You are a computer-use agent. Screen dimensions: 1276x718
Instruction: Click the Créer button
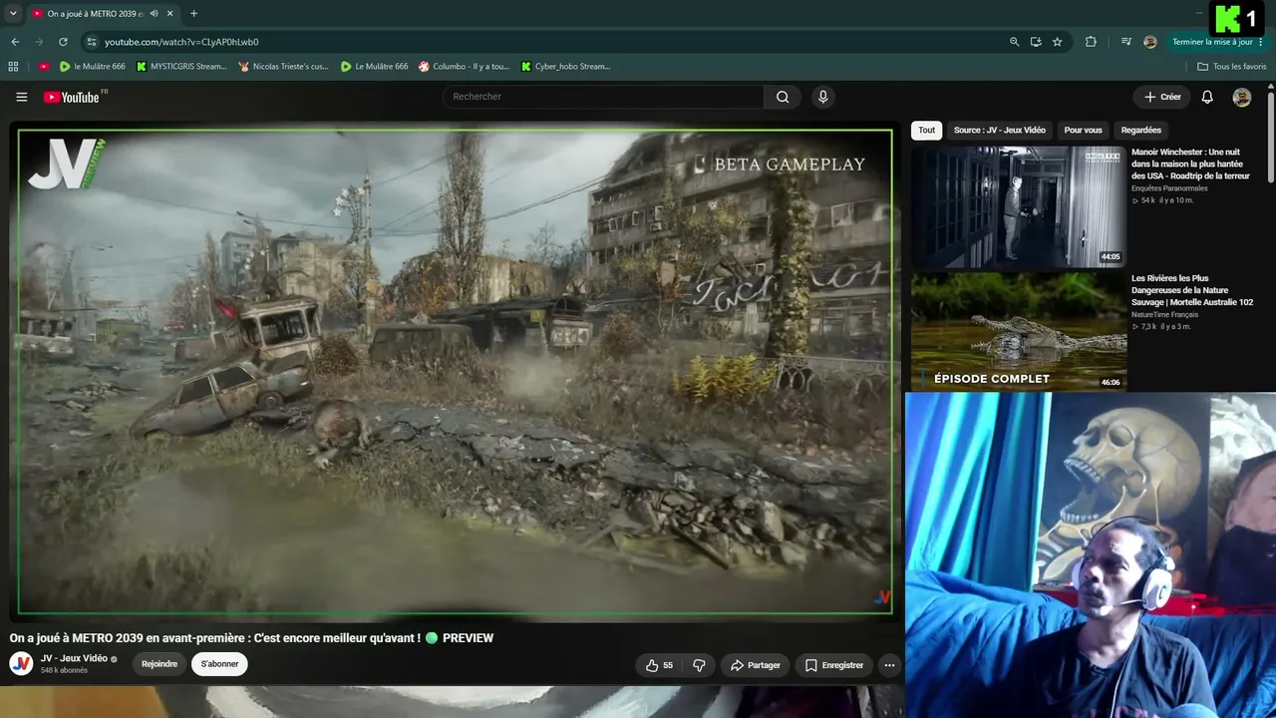point(1162,97)
